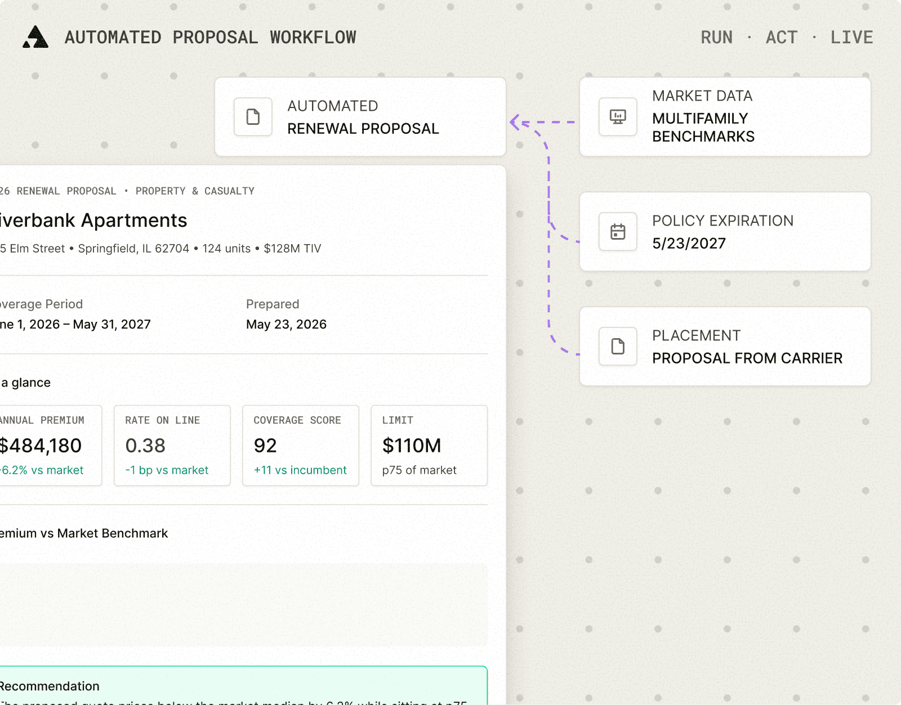Click the '-6.2% vs market' text
901x705 pixels.
coord(42,470)
